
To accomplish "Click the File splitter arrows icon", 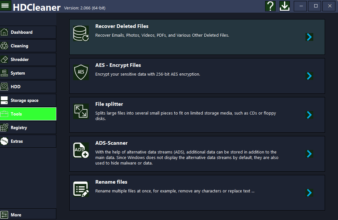I will coord(81,111).
